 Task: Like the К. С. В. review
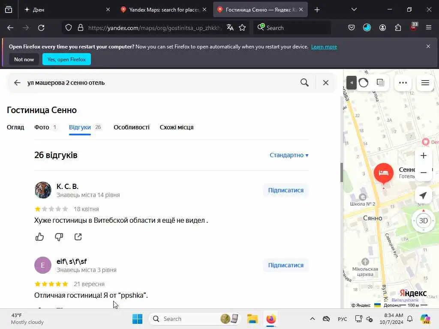(x=40, y=237)
